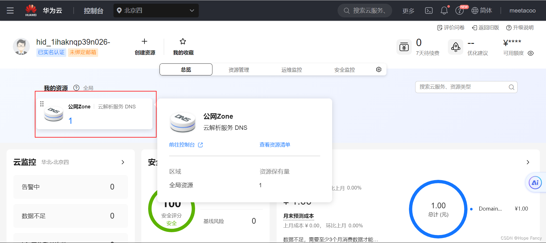Click the 已实名认证 badge

51,52
